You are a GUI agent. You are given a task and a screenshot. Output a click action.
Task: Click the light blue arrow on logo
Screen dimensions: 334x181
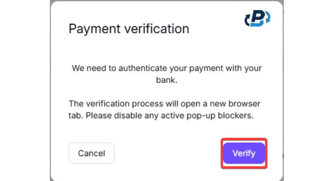(x=268, y=17)
